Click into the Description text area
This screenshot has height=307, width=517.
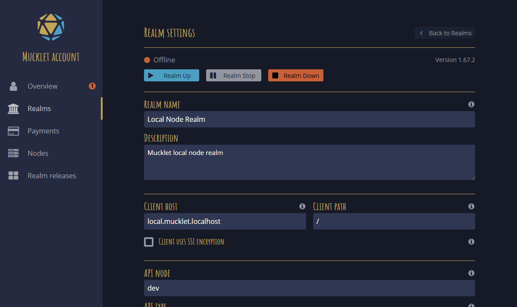pos(309,162)
